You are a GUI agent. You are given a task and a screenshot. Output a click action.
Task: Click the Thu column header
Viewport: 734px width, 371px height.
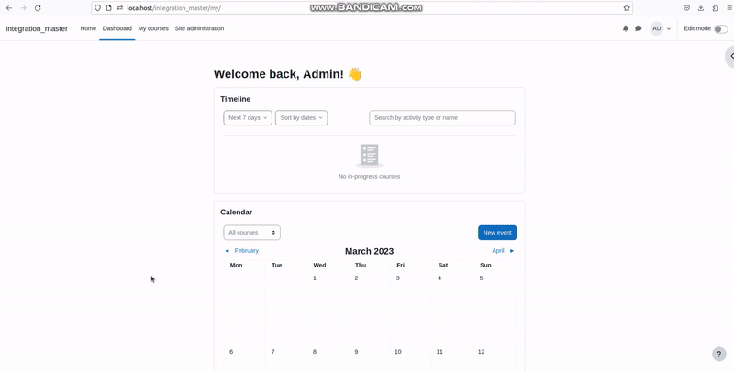tap(361, 265)
